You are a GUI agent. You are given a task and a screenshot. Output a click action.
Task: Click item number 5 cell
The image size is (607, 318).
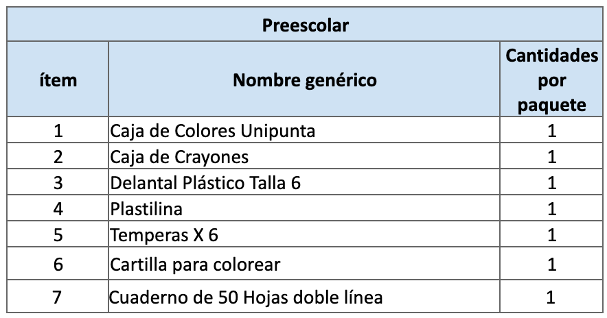pyautogui.click(x=58, y=235)
